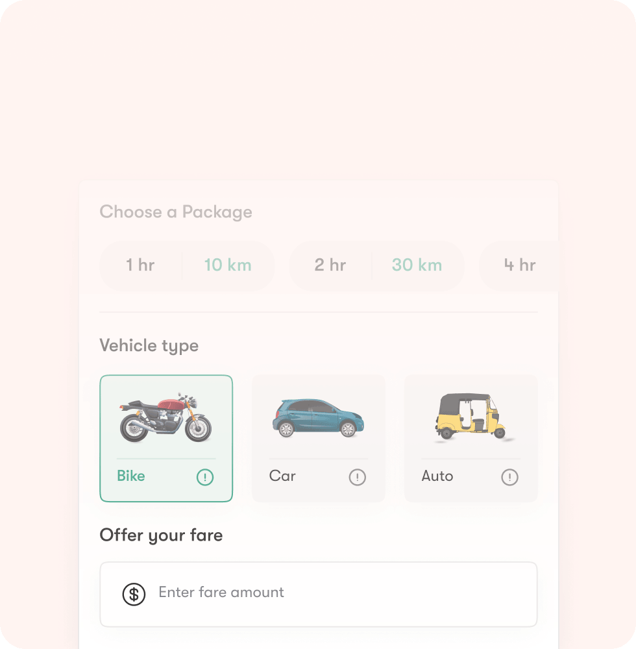Viewport: 636px width, 649px height.
Task: Click the green Bike label
Action: point(130,476)
